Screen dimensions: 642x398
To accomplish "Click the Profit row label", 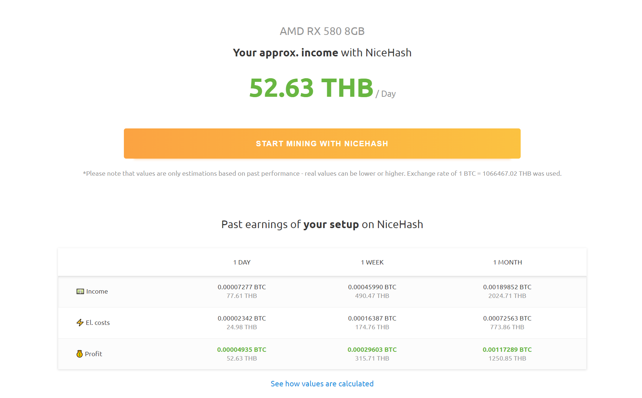I will coord(94,354).
